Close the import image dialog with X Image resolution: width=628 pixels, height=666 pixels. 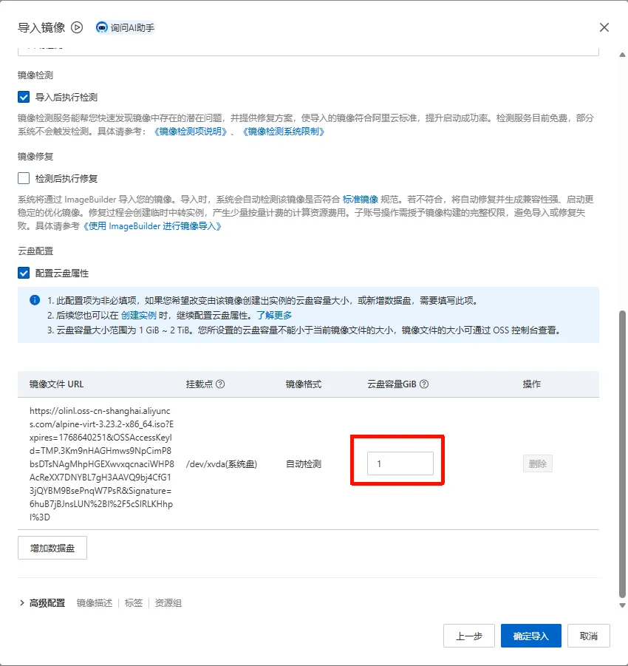pyautogui.click(x=604, y=27)
